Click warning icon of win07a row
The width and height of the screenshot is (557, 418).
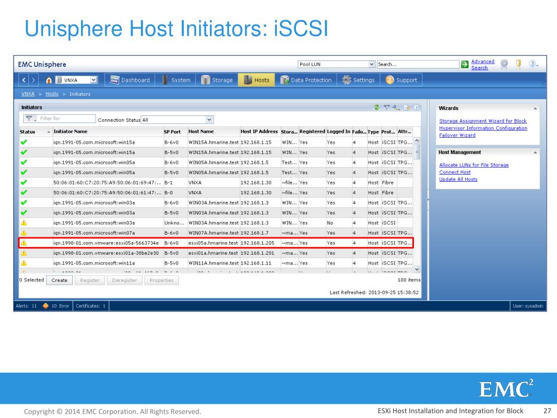tap(24, 233)
